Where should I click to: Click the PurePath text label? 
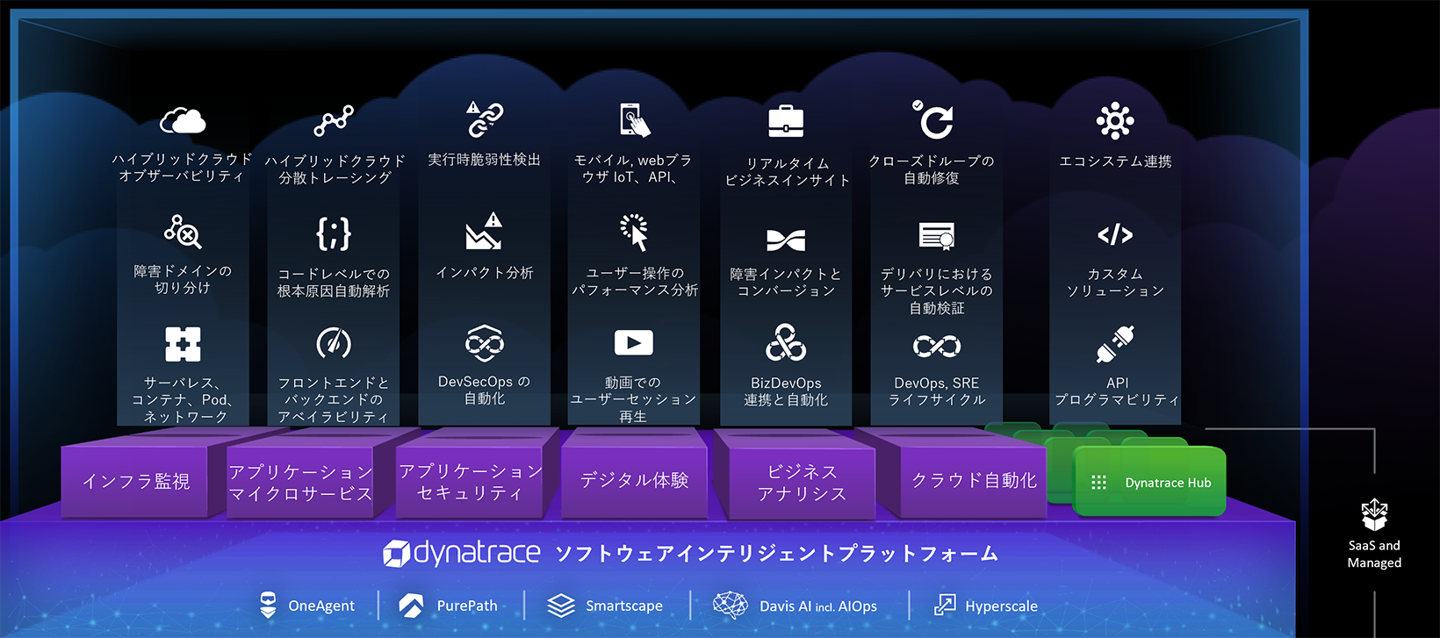tap(467, 606)
